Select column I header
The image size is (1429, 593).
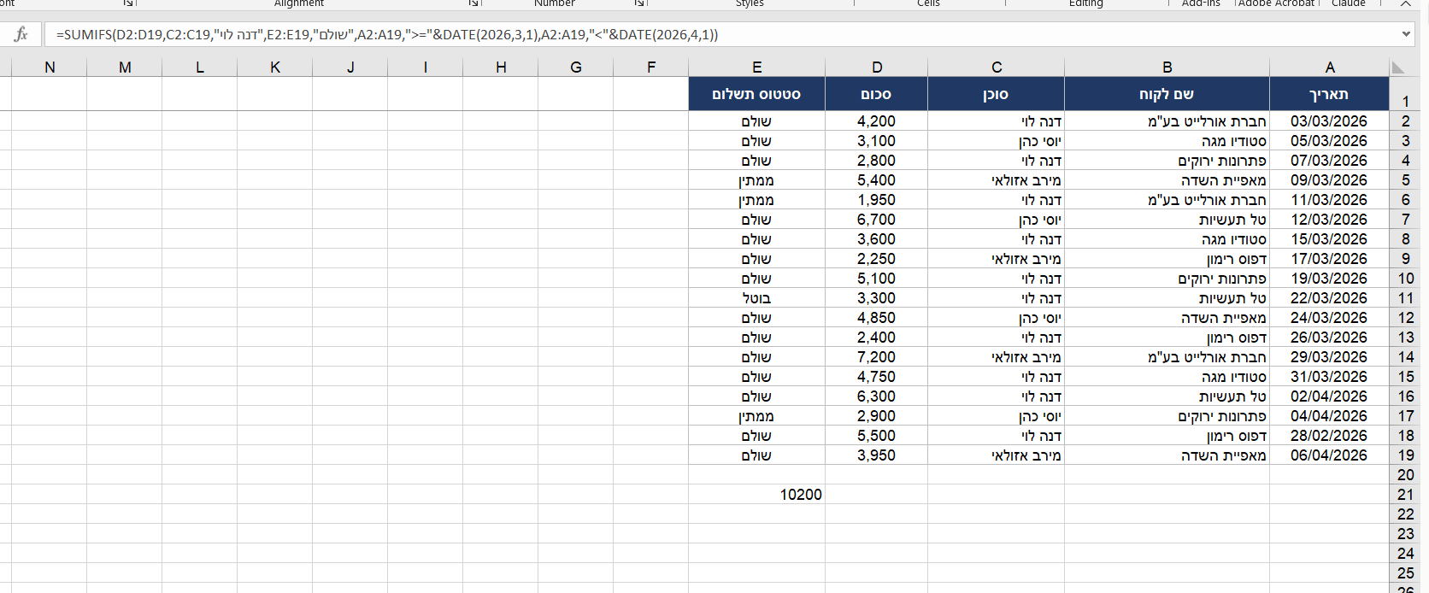coord(426,68)
